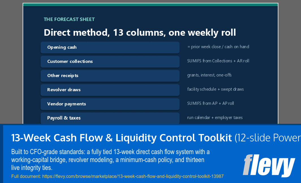This screenshot has width=301, height=183.
Task: Click 'grants, interest, one-offs' note
Action: (x=209, y=75)
